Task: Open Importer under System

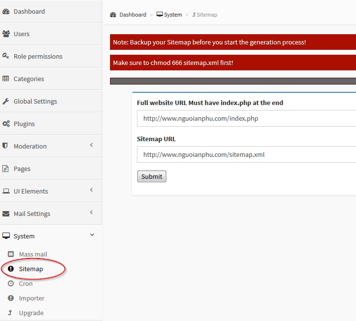Action: pyautogui.click(x=32, y=298)
